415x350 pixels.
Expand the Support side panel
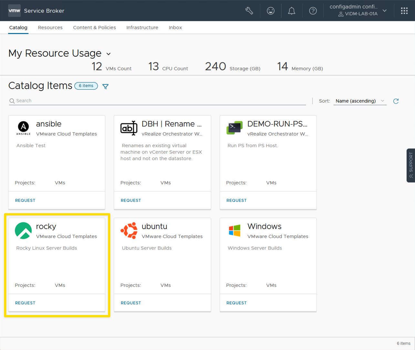[411, 165]
